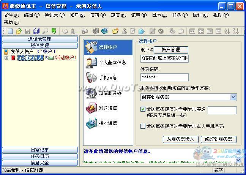The image size is (246, 175).
Task: Expand the 示例发信人 tree node
Action: pyautogui.click(x=6, y=58)
